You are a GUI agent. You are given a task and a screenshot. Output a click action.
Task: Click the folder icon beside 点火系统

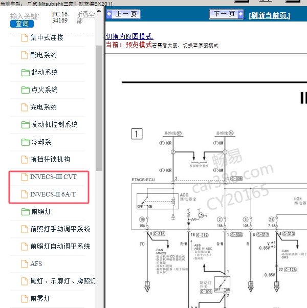coord(26,90)
